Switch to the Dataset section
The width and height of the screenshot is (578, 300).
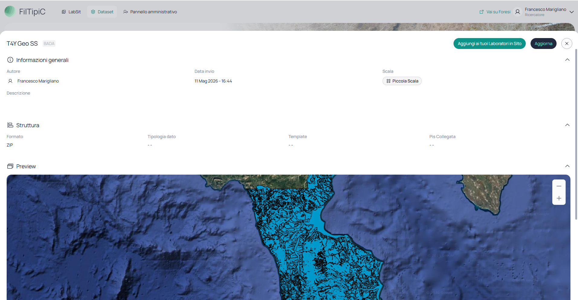[x=102, y=12]
